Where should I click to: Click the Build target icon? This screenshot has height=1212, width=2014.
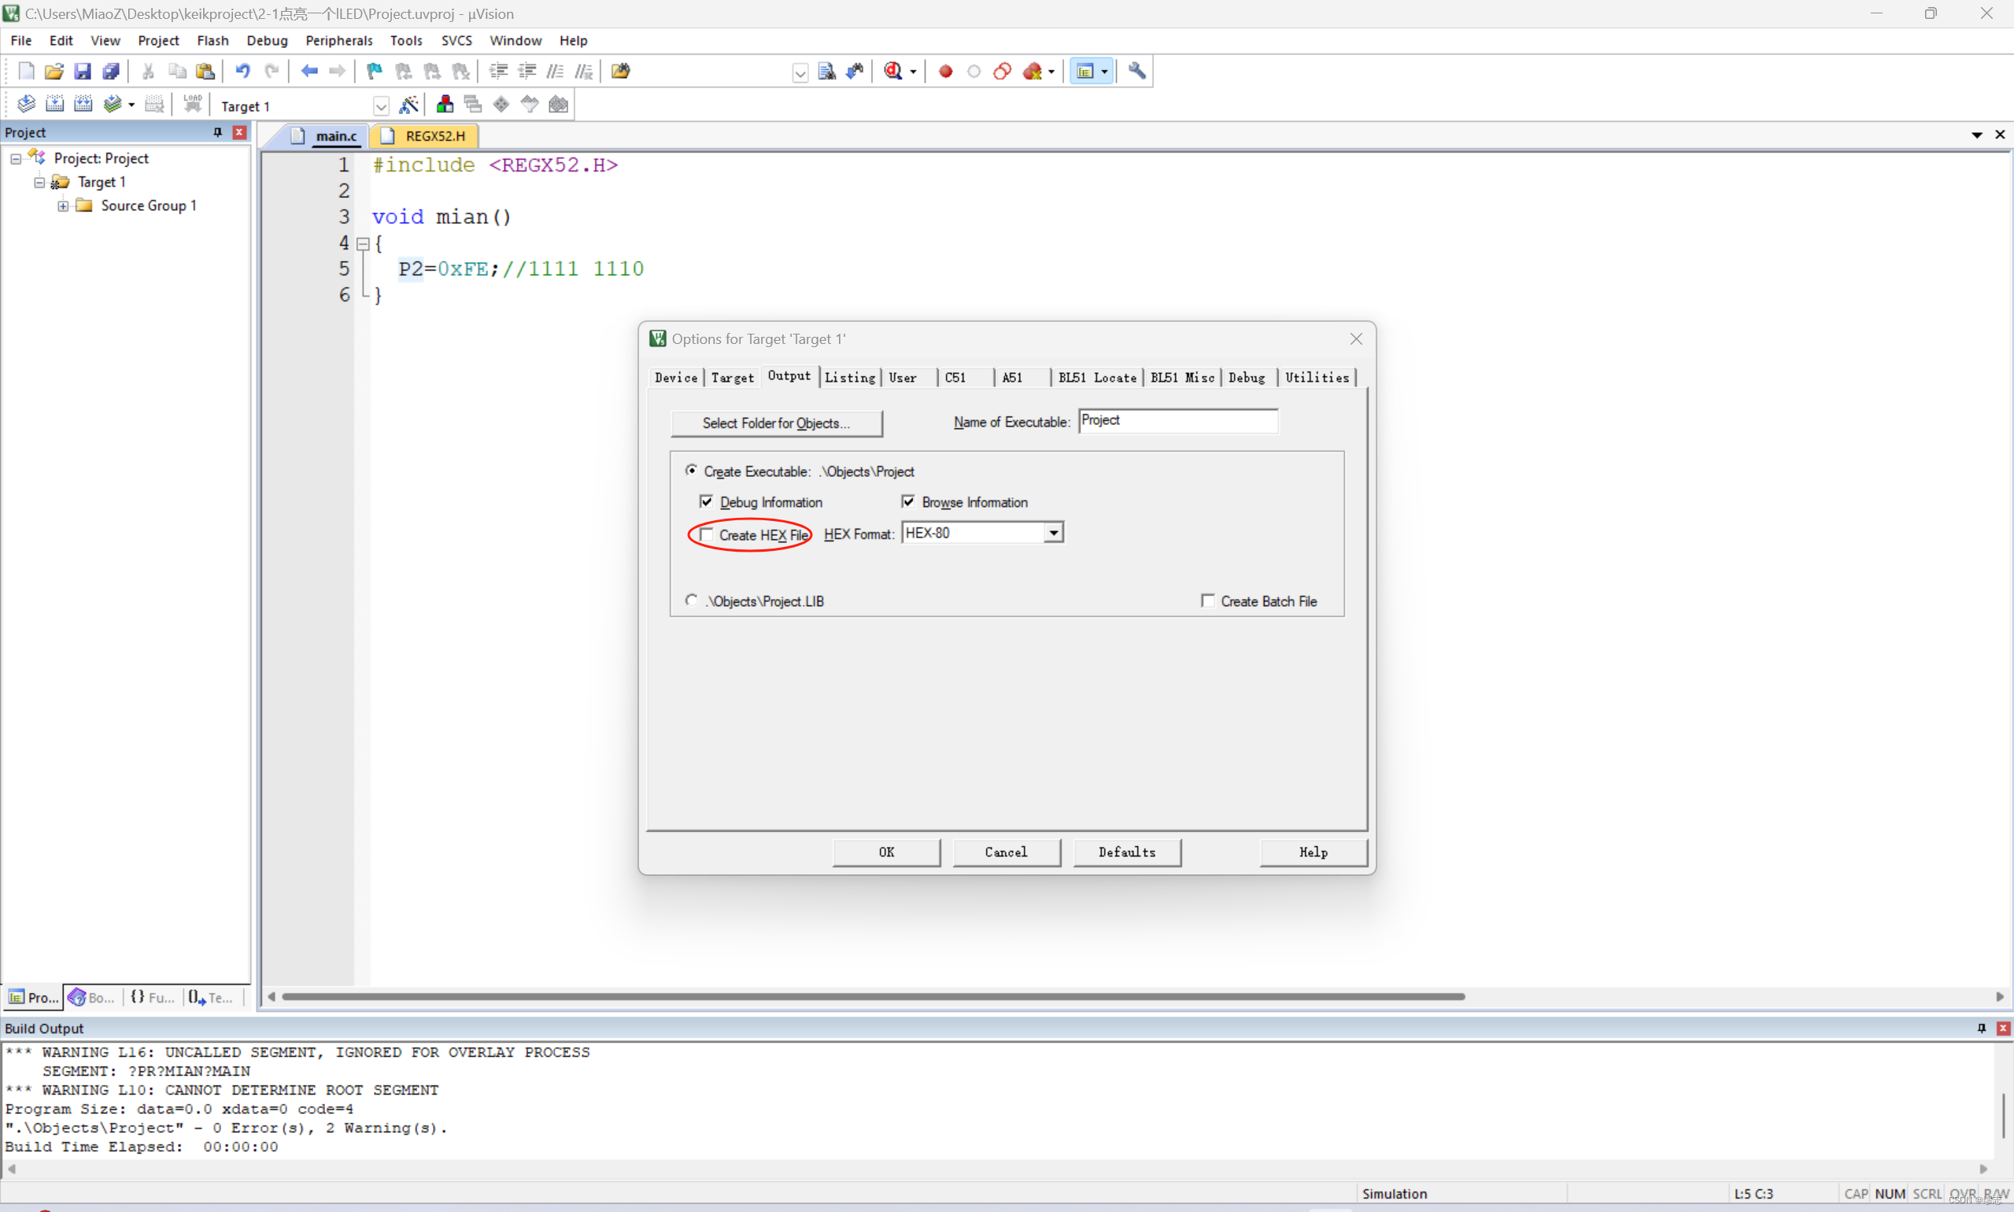point(55,104)
